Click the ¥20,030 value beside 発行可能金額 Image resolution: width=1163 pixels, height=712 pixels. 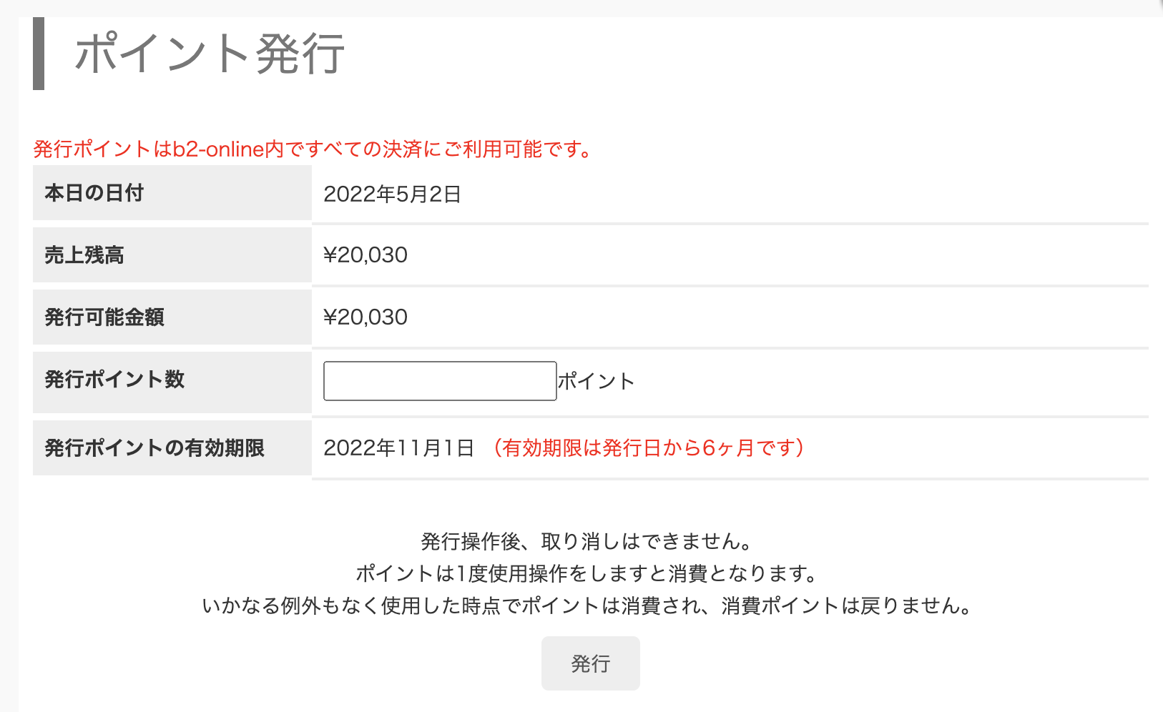(x=365, y=317)
